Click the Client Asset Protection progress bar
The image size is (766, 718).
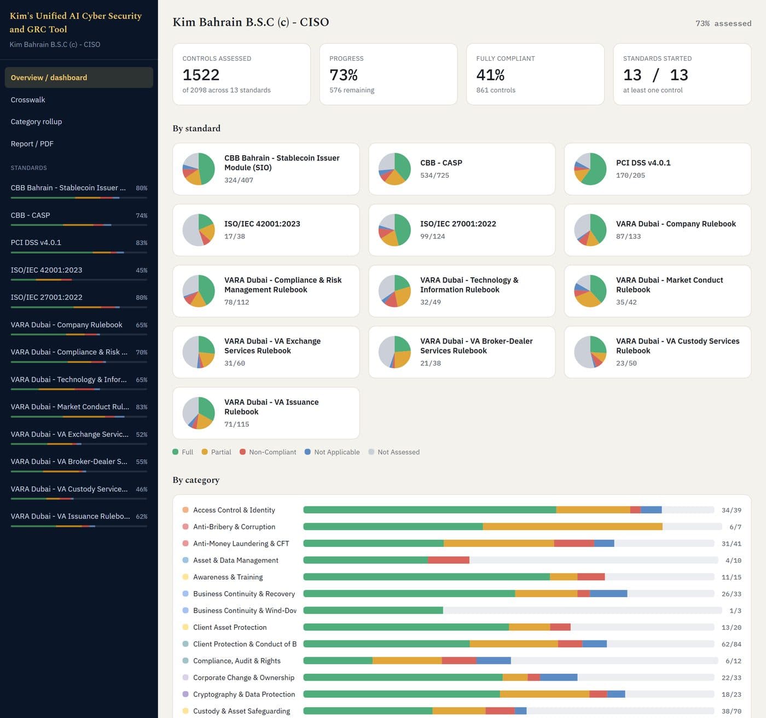[509, 627]
